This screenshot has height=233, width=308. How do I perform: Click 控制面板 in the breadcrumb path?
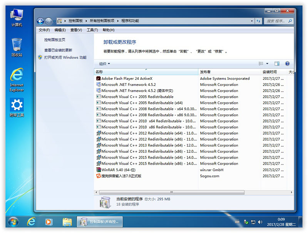tap(75, 21)
